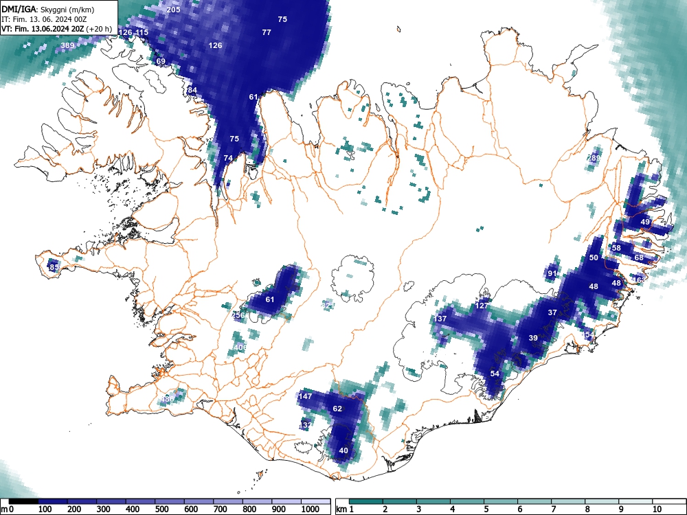This screenshot has height=515, width=687.
Task: Click the 127 value on the map
Action: click(482, 306)
